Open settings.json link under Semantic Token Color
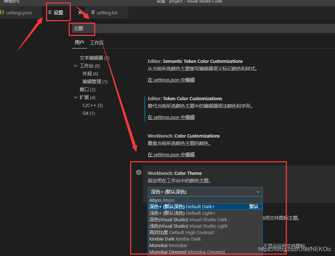The width and height of the screenshot is (335, 256). pyautogui.click(x=171, y=80)
